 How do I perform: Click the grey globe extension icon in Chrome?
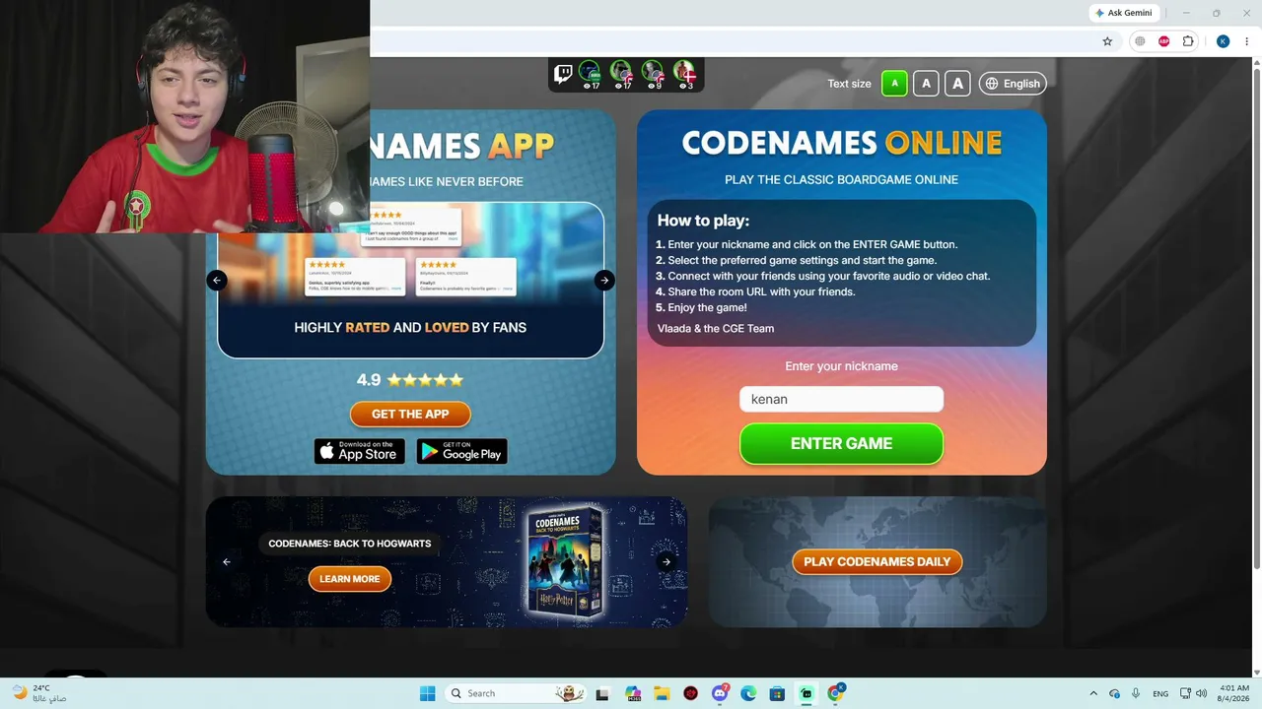pos(1141,41)
